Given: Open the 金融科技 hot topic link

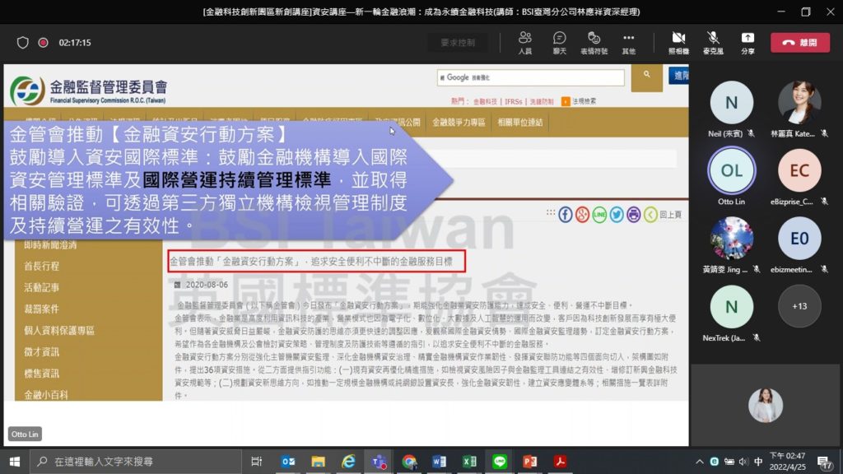Looking at the screenshot, I should (x=485, y=101).
